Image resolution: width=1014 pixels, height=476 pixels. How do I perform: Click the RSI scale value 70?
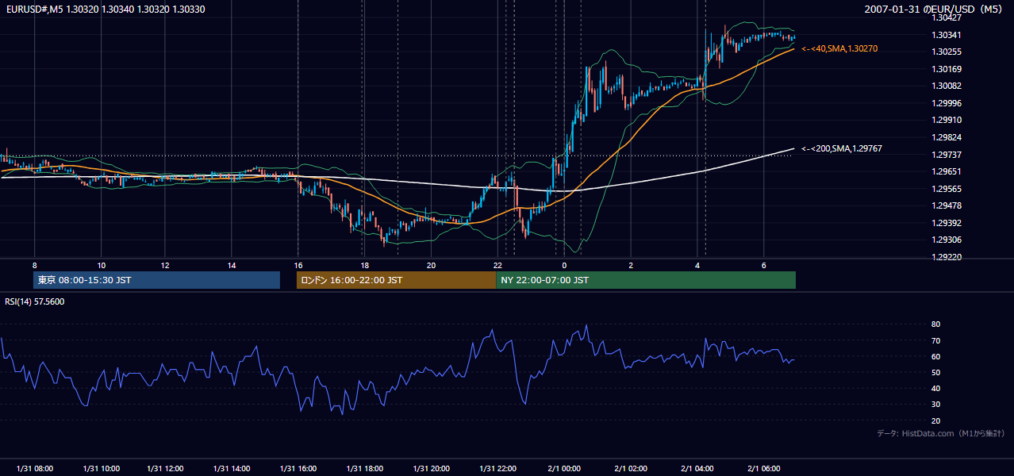point(935,340)
